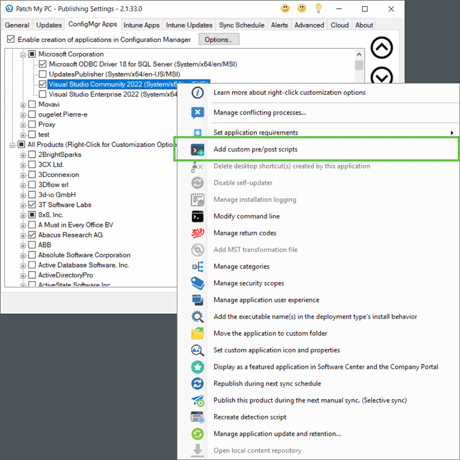Uncheck Visual Studio Community 2022 checkbox
This screenshot has width=460, height=460.
pos(43,84)
